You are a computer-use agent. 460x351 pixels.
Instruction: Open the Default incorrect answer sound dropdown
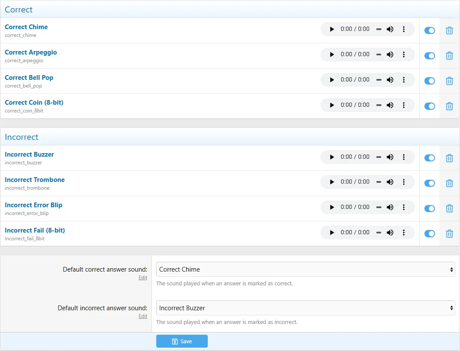coord(306,308)
